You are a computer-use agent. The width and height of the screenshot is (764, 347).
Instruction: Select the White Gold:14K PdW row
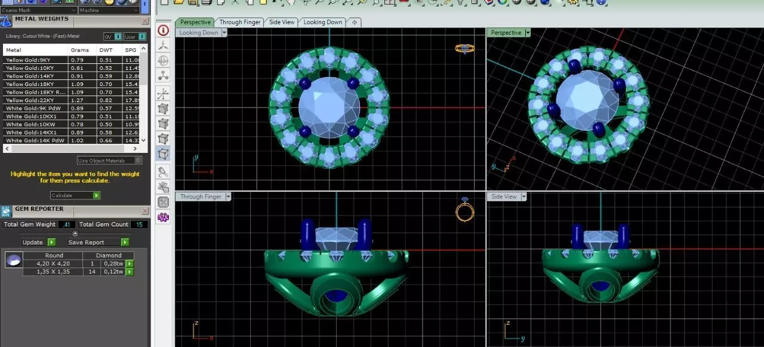(x=72, y=140)
